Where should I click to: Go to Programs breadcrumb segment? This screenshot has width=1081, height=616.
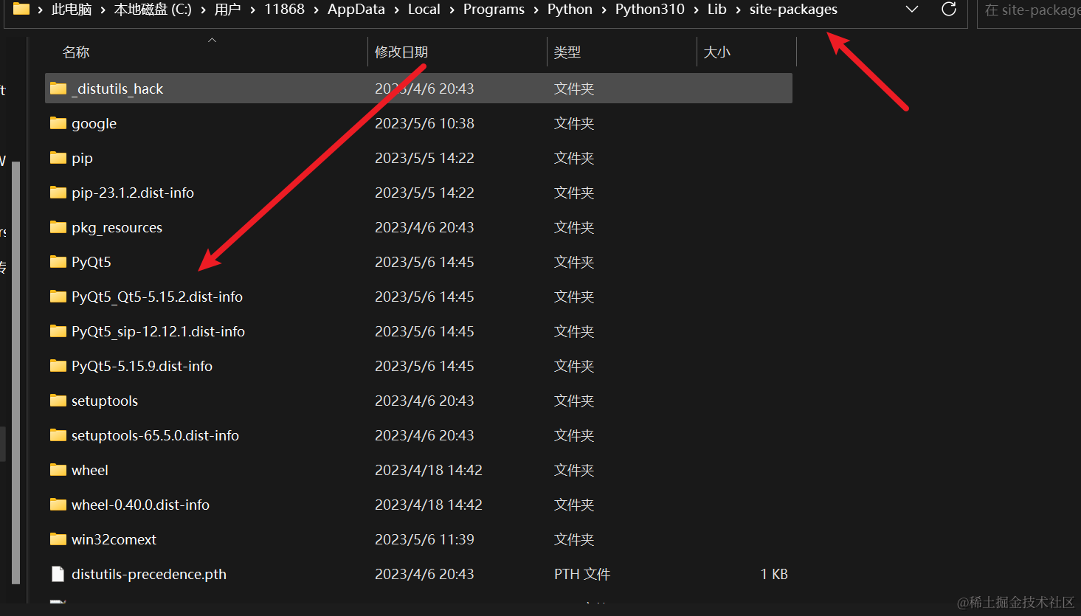click(x=494, y=10)
